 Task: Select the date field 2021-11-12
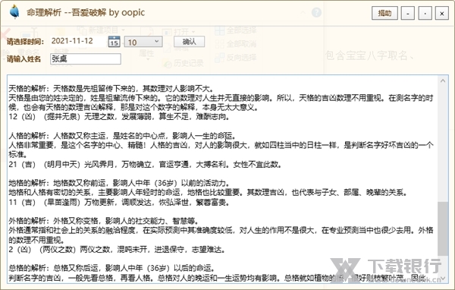(x=78, y=41)
